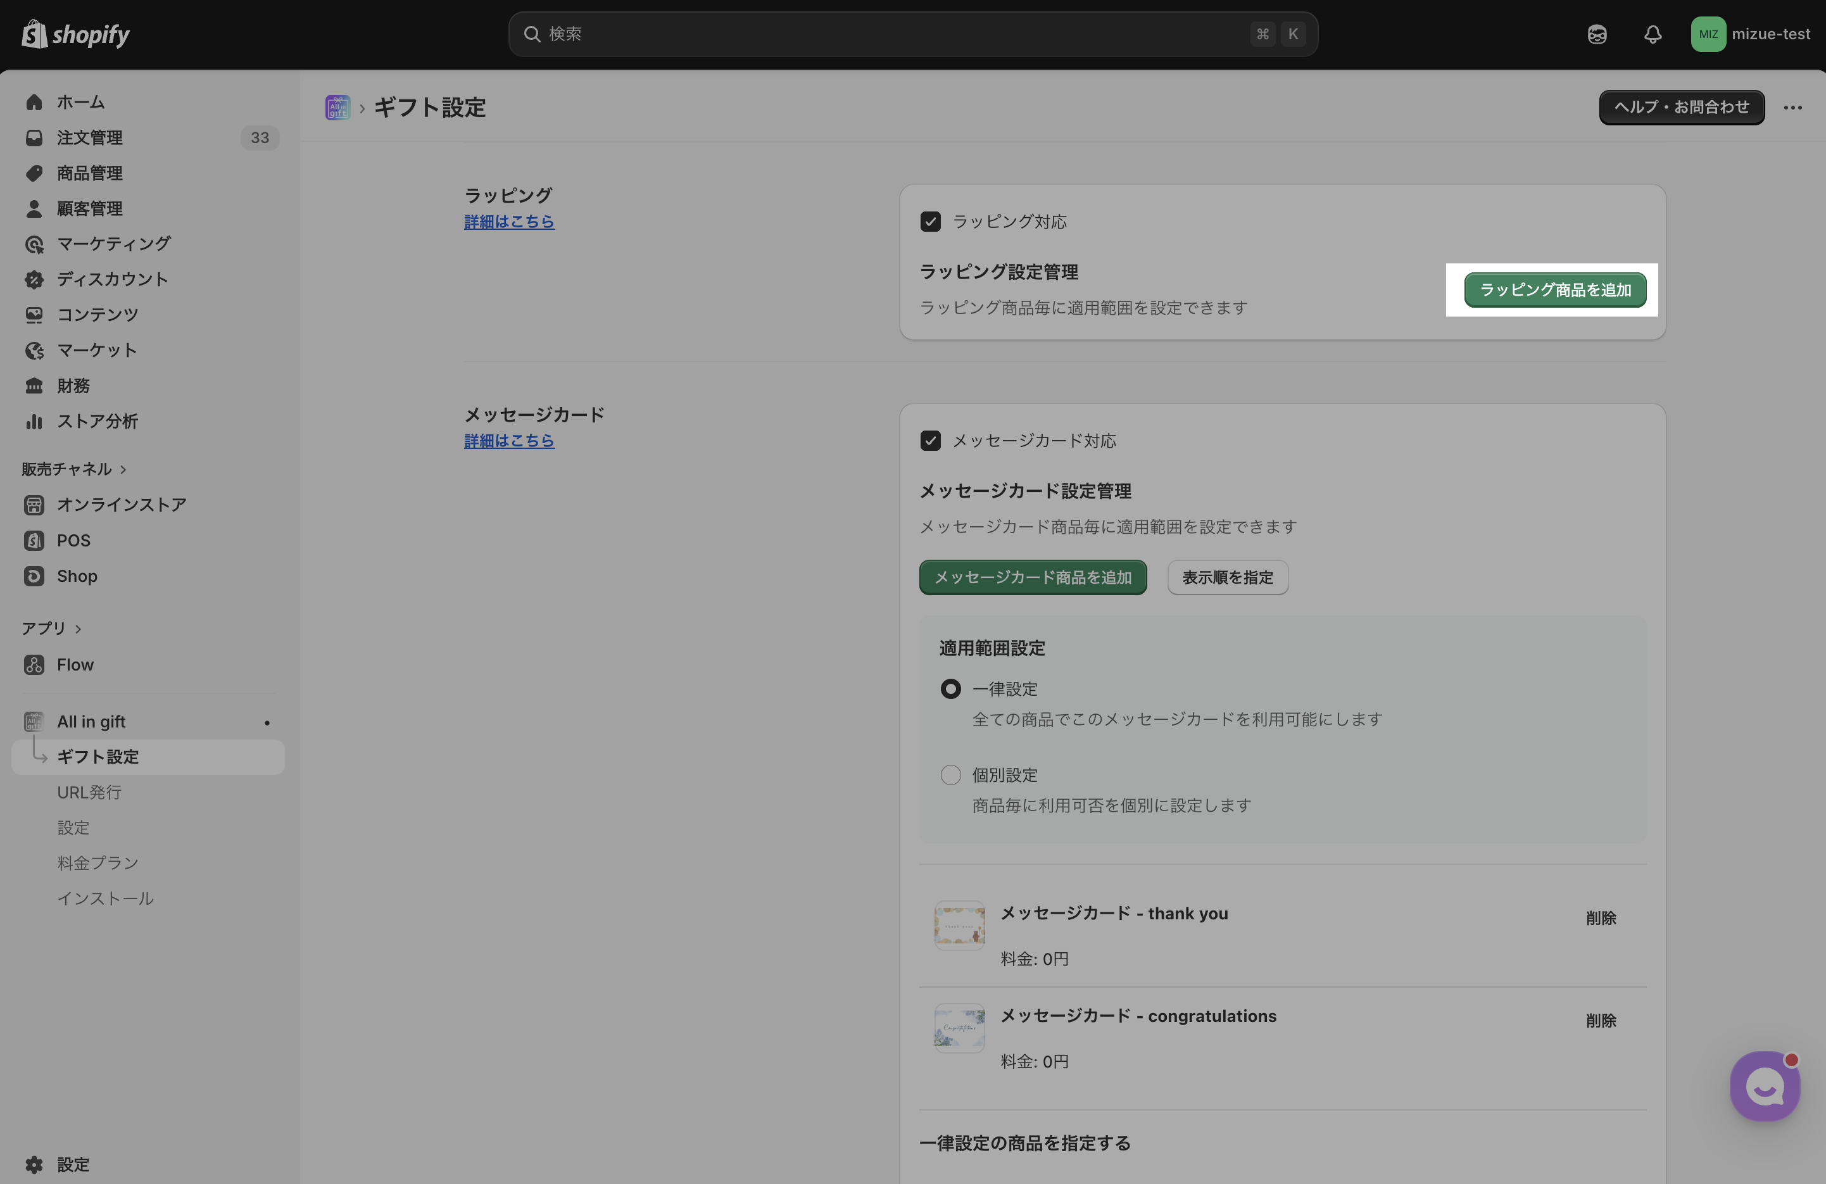Open the chat support bubble
This screenshot has height=1184, width=1826.
(x=1764, y=1085)
